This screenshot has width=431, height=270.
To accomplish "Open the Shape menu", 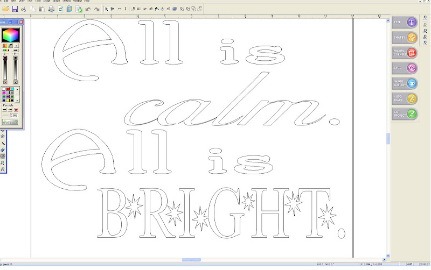I will [x=57, y=2].
